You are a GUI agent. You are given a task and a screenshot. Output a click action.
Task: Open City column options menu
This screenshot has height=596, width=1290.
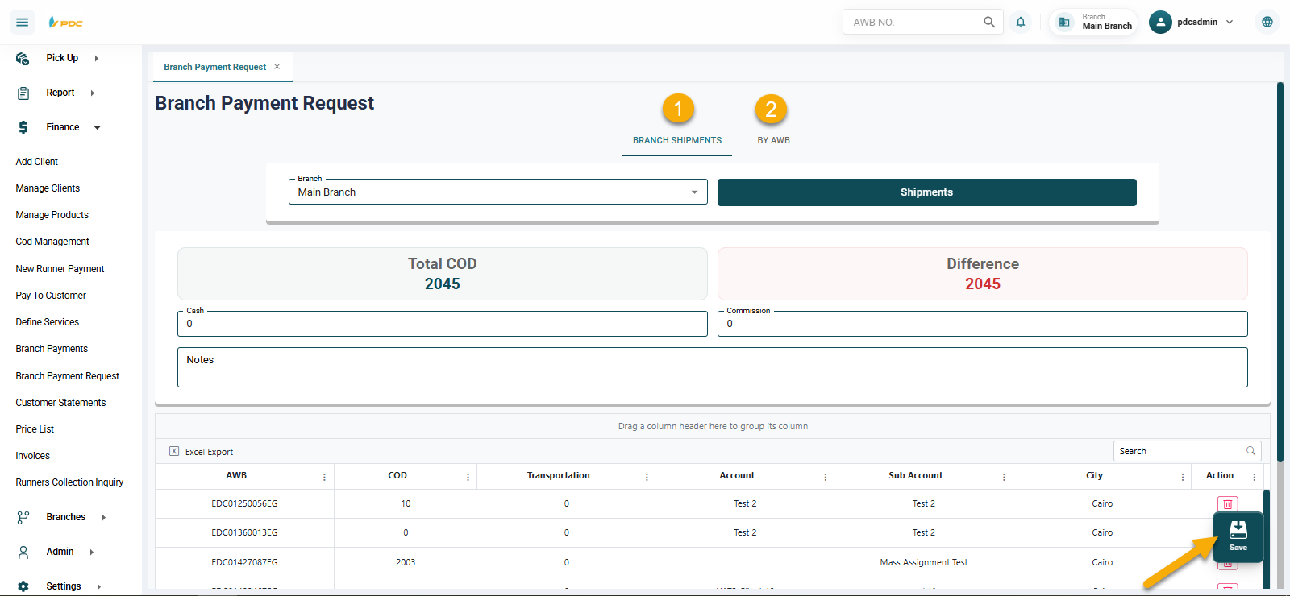click(1183, 477)
